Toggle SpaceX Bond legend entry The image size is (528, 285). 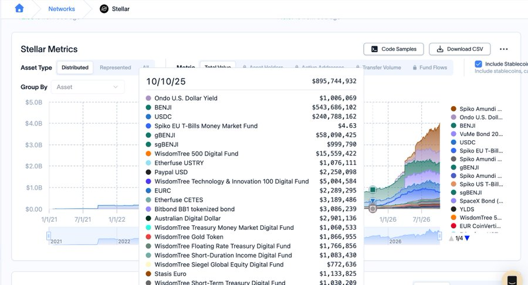(x=476, y=201)
